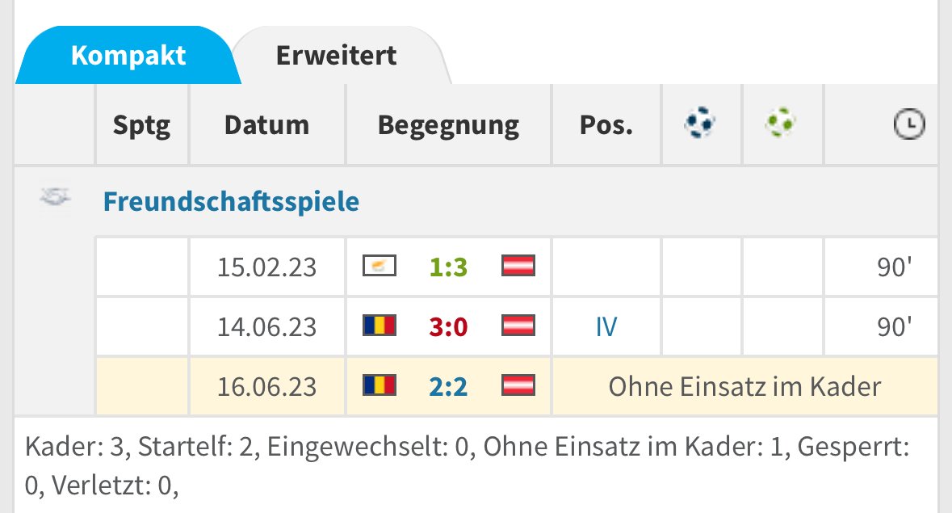
Task: Click the dark soccer ball goals icon
Action: tap(700, 124)
